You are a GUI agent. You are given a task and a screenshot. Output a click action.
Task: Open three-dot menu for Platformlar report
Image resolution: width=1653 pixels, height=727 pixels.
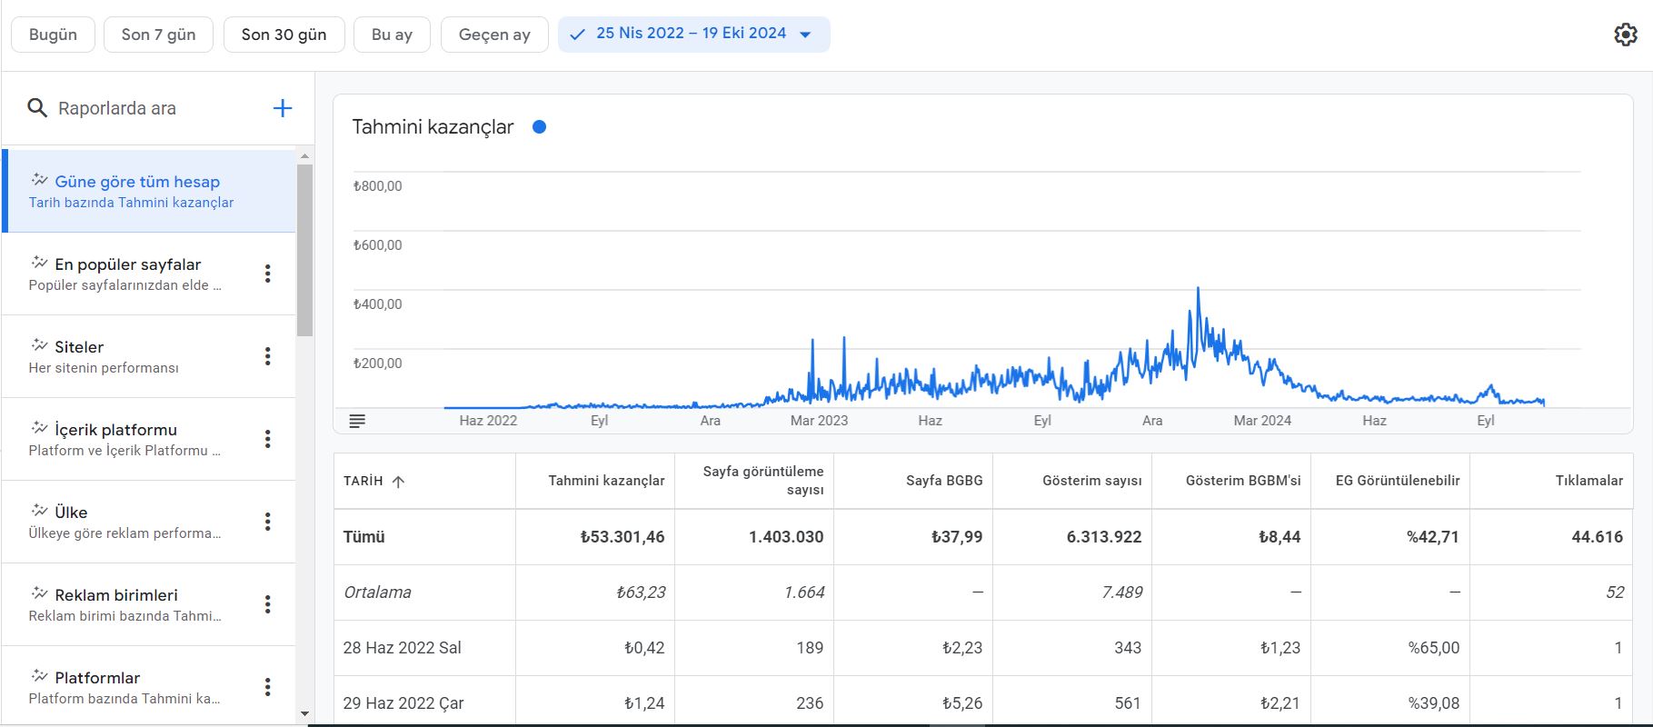click(x=267, y=687)
